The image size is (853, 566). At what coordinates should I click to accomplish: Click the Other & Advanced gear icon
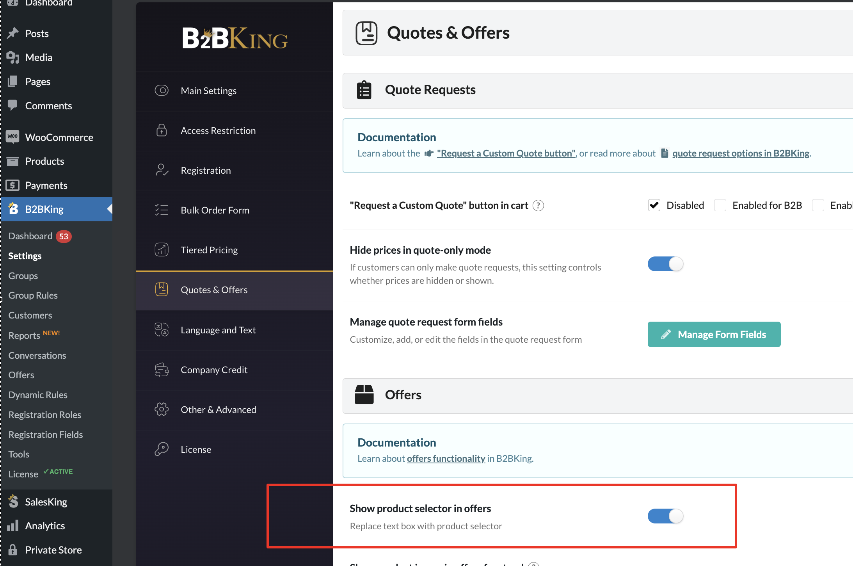click(162, 409)
